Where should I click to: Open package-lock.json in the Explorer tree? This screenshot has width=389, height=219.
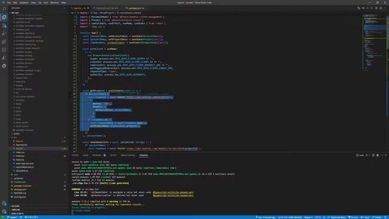point(22,186)
